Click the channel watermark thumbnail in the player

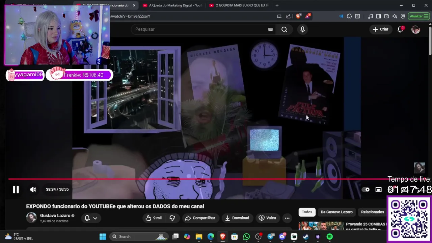(x=420, y=168)
